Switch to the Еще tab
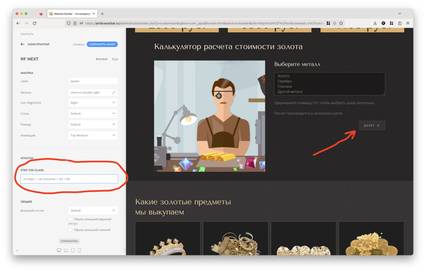 point(115,59)
